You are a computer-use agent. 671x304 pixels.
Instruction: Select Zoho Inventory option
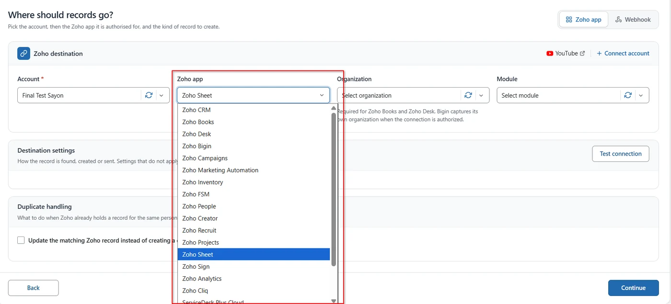[x=254, y=182]
